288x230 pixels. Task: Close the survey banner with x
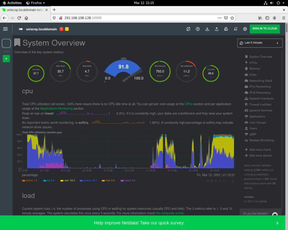click(277, 223)
